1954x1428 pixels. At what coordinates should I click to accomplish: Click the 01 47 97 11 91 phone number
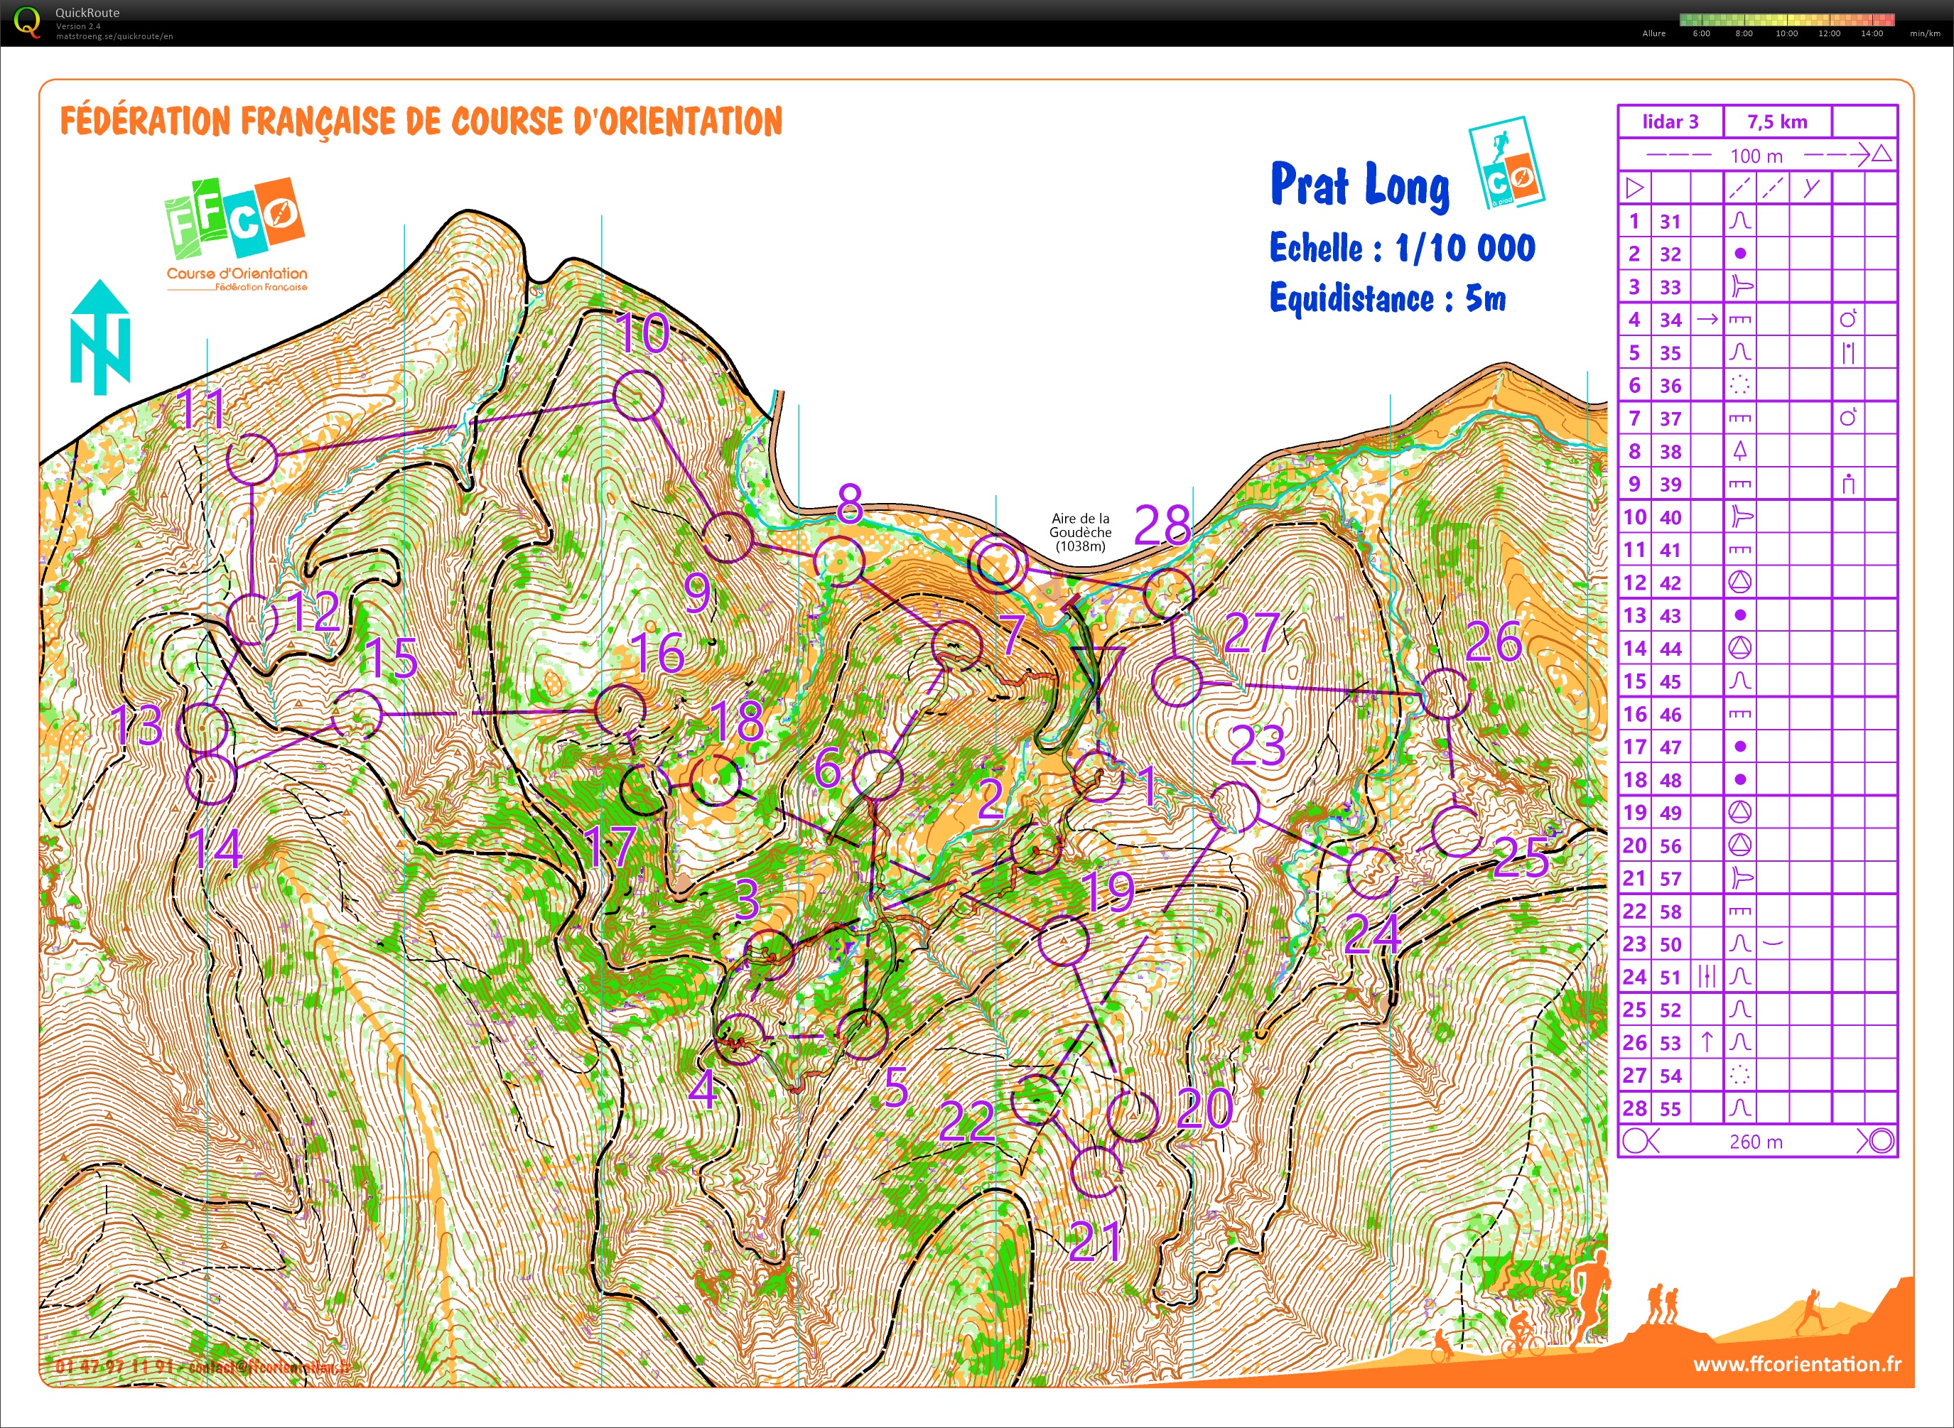click(x=114, y=1367)
